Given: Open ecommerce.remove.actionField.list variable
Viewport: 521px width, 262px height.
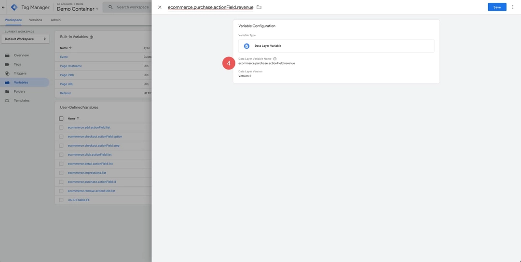Looking at the screenshot, I should coord(91,191).
